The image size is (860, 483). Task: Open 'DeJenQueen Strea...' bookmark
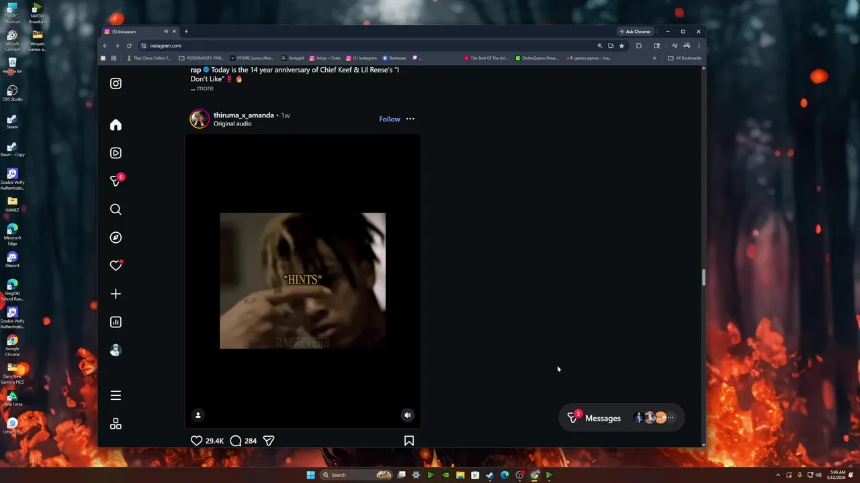(x=537, y=58)
